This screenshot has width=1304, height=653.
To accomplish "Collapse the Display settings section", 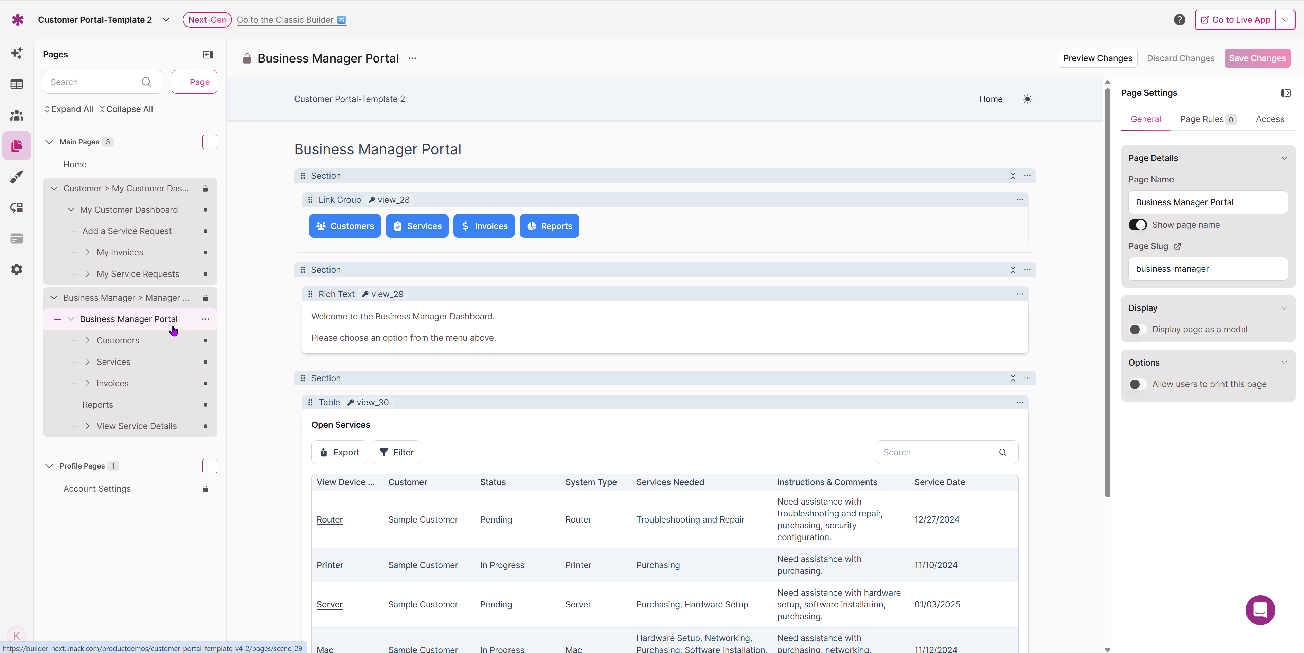I will pyautogui.click(x=1284, y=308).
